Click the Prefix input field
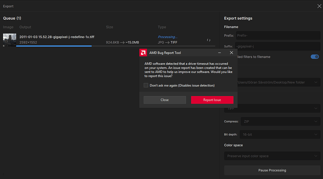The width and height of the screenshot is (323, 179). (x=278, y=36)
